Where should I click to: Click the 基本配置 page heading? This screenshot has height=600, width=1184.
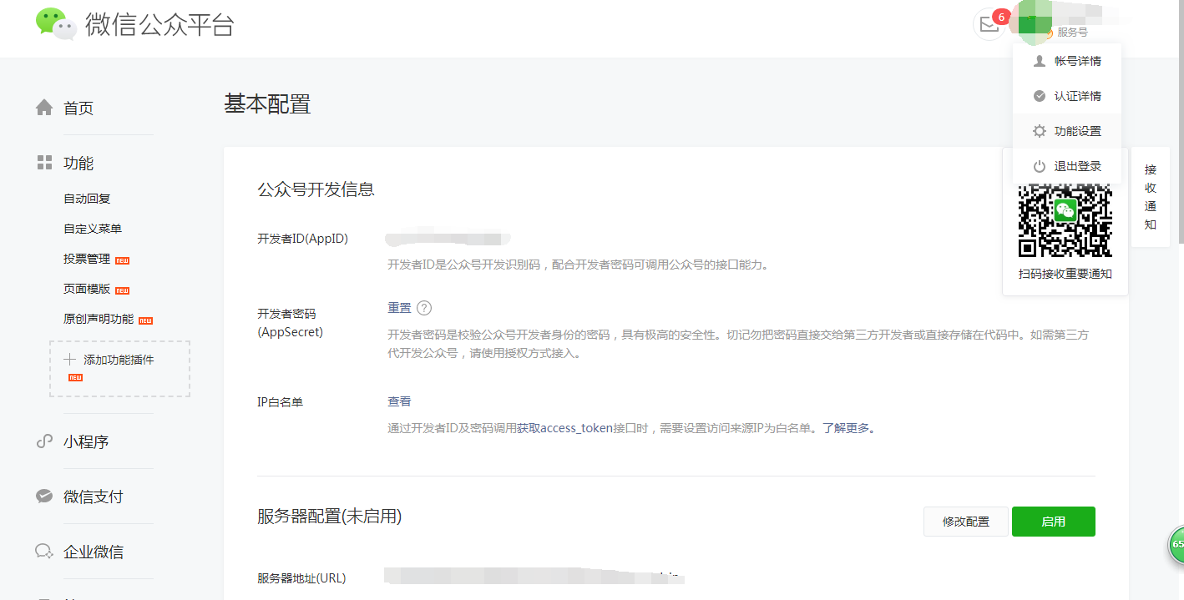[x=267, y=104]
